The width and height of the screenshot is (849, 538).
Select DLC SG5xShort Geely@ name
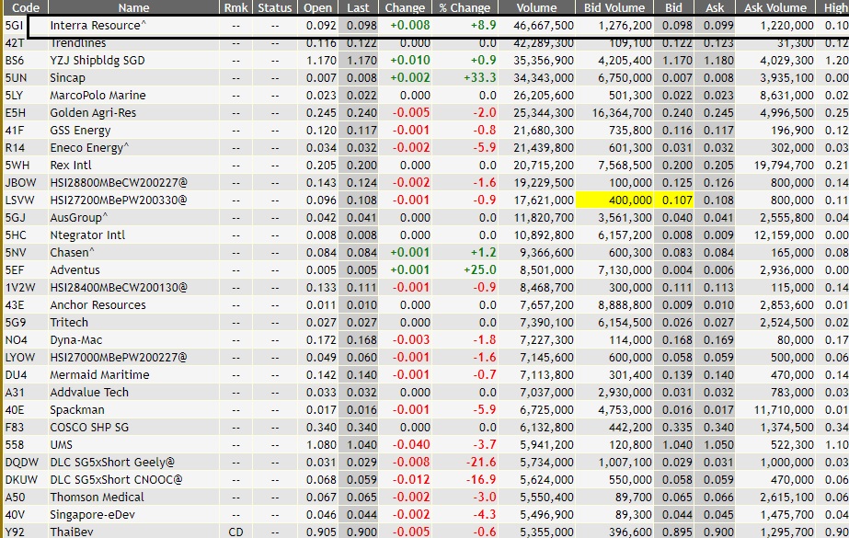112,463
